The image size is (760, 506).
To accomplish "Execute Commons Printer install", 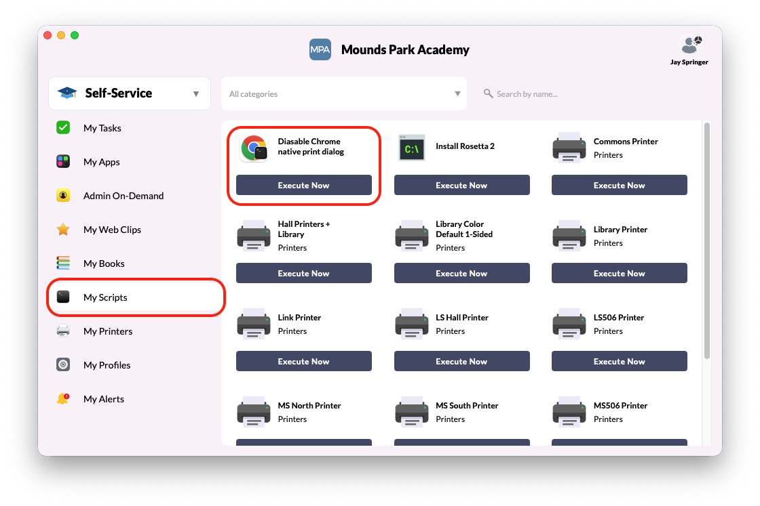I will pos(620,186).
